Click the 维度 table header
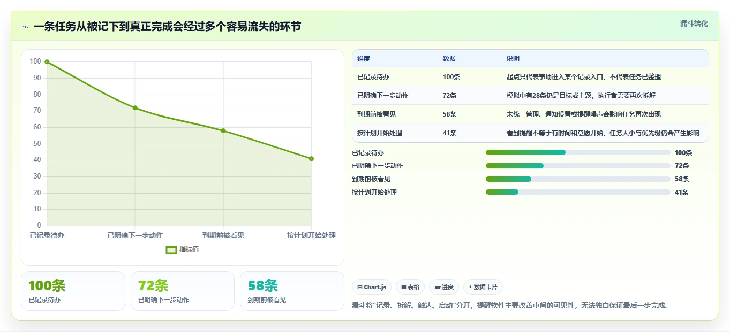730x332 pixels. coord(364,59)
